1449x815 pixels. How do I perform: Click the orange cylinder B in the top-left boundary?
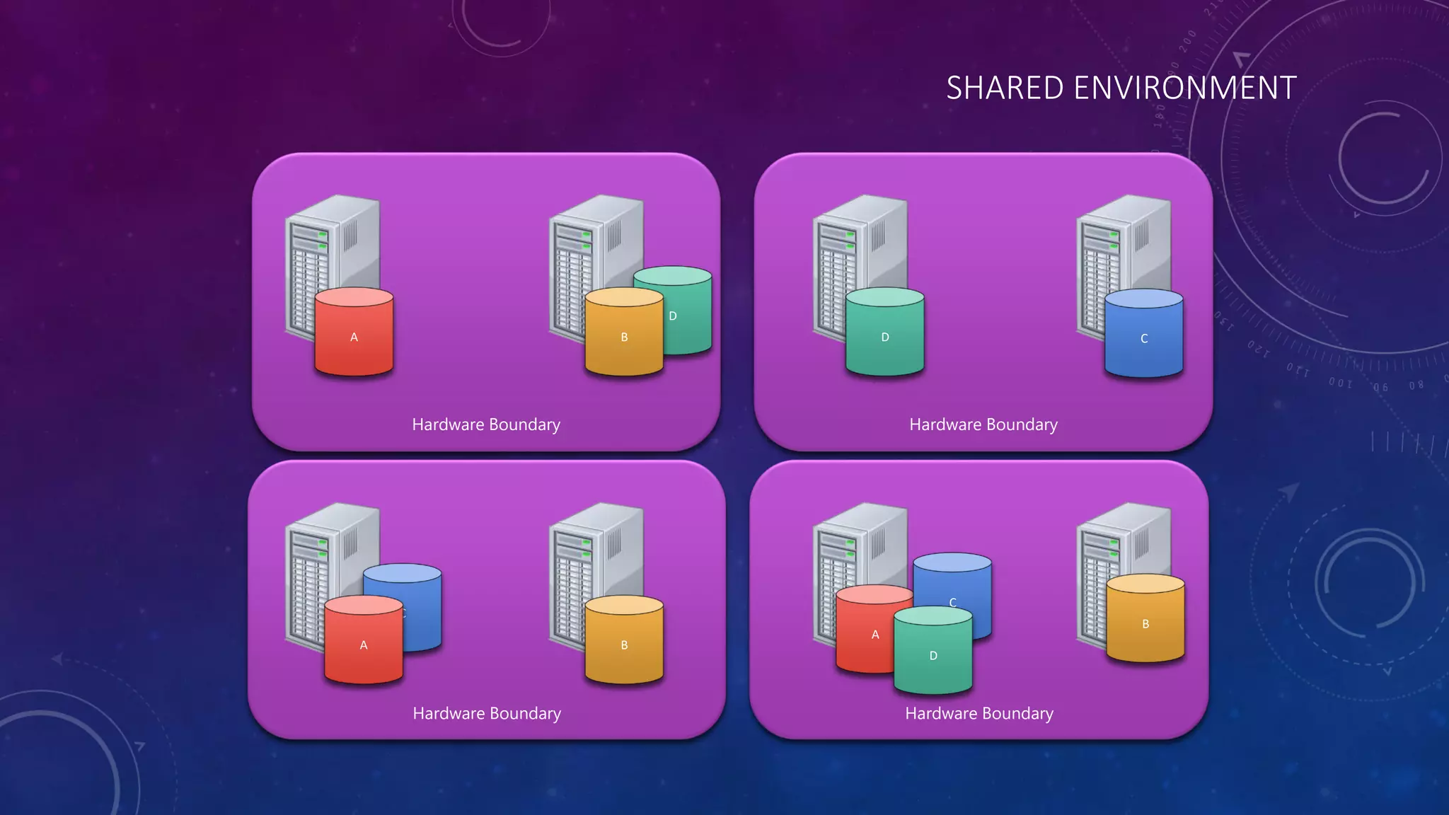tap(624, 331)
